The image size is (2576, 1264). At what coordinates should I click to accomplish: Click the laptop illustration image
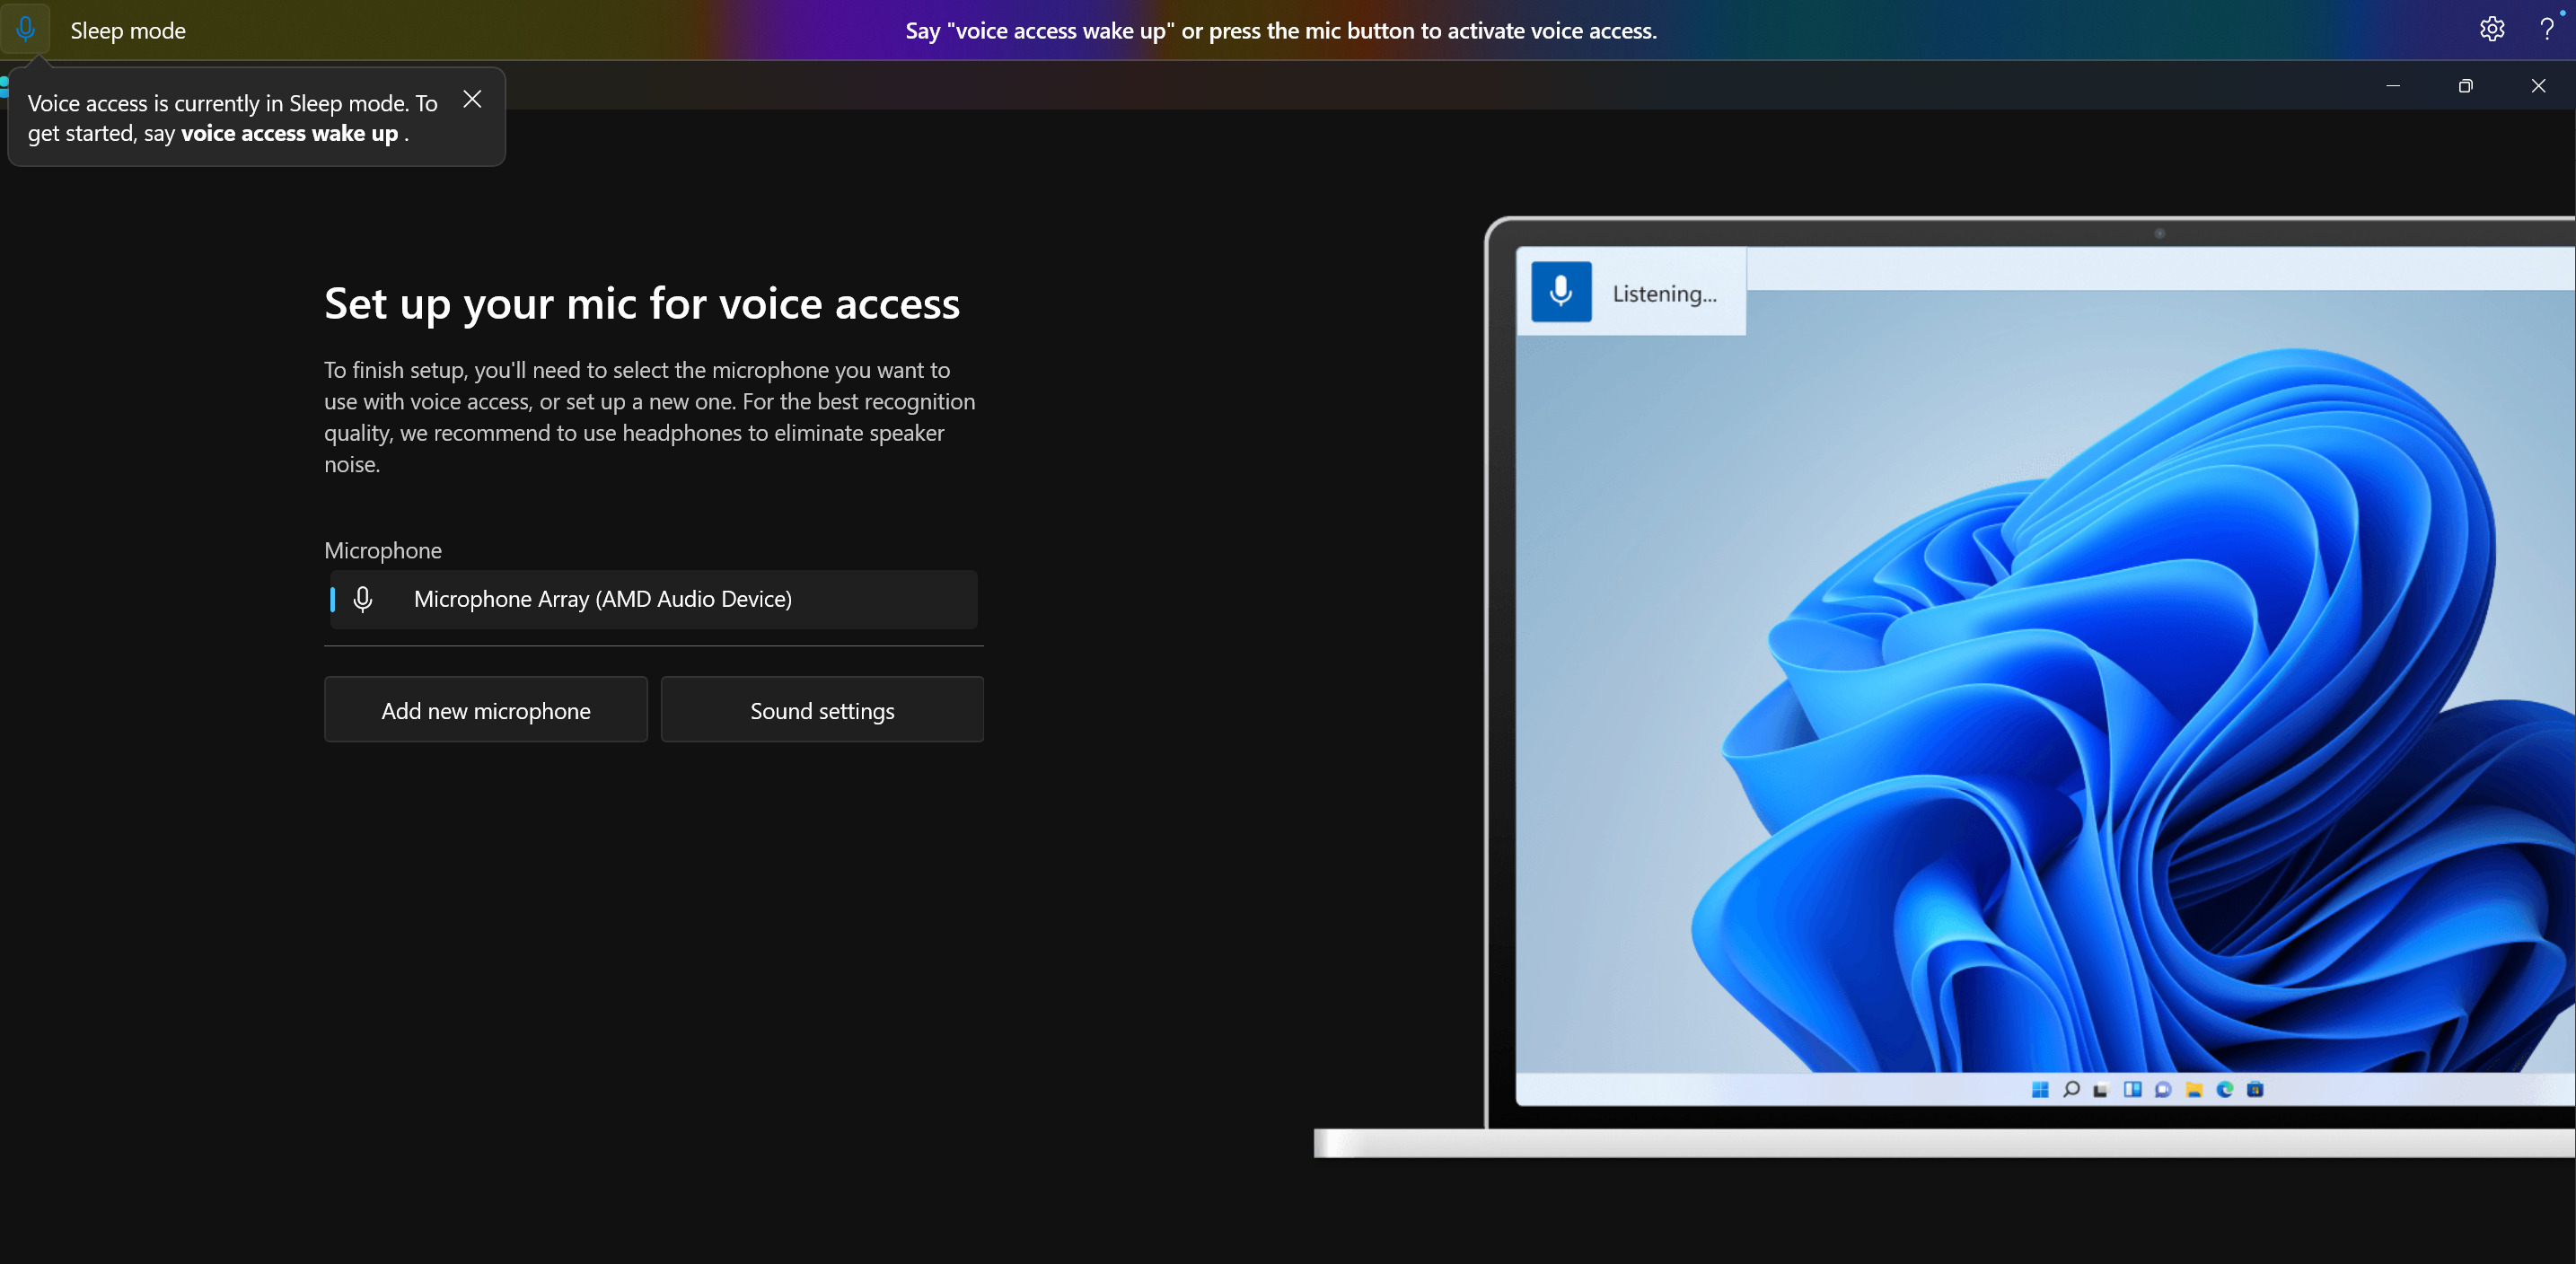(1945, 687)
